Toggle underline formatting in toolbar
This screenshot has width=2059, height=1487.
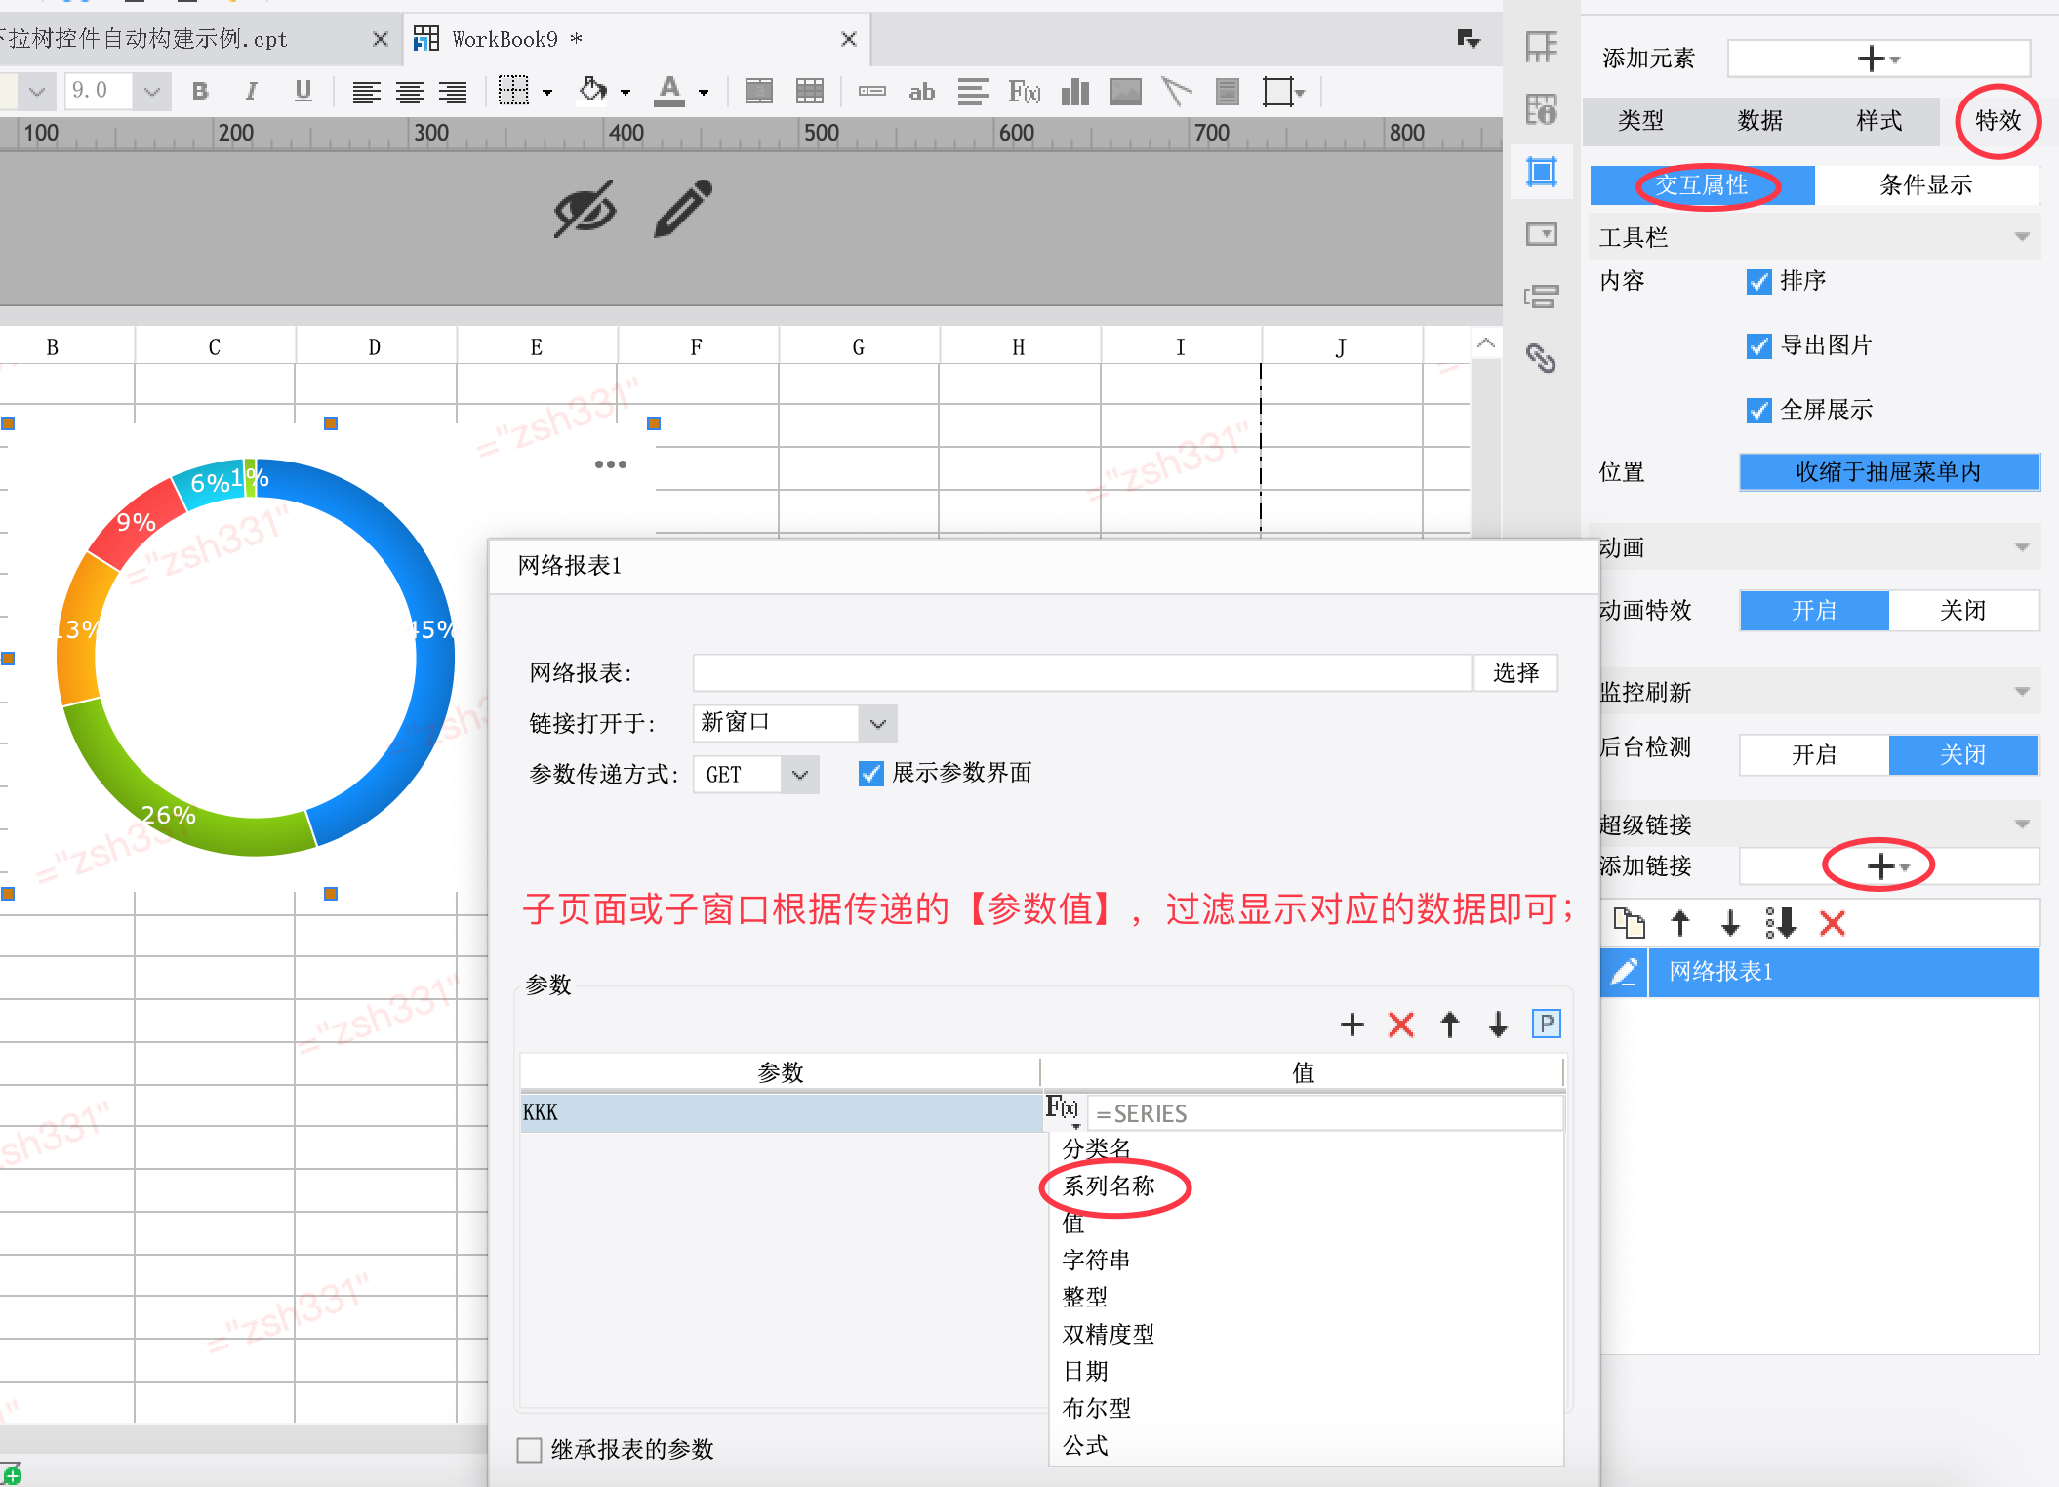pos(303,92)
